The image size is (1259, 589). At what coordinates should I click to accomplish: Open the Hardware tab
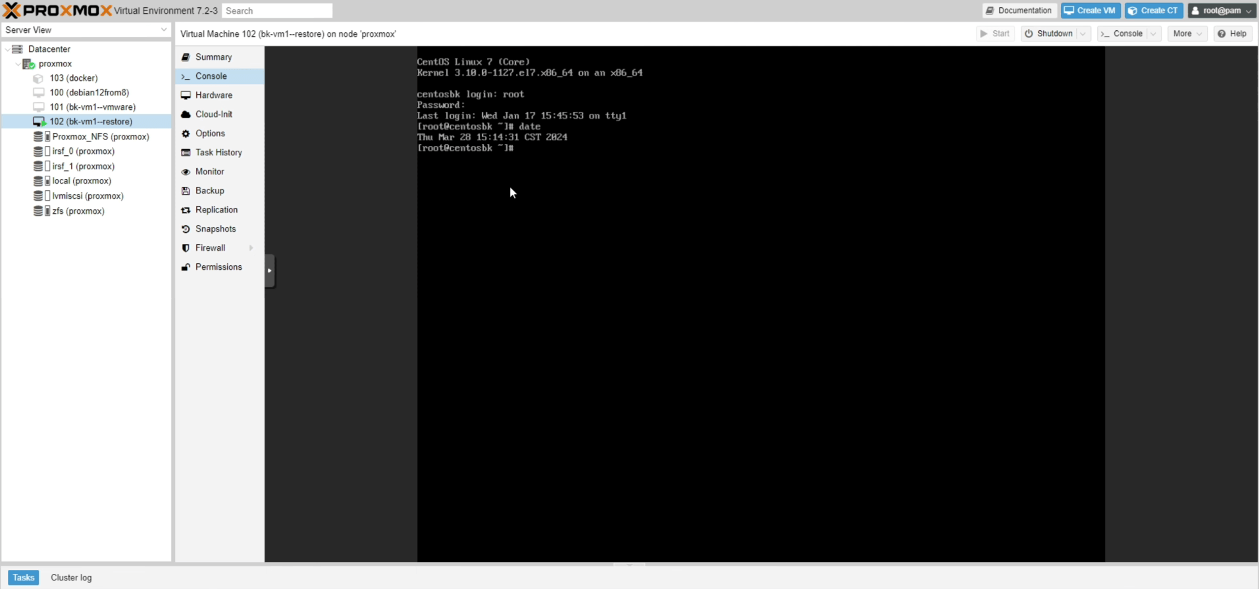click(x=220, y=95)
